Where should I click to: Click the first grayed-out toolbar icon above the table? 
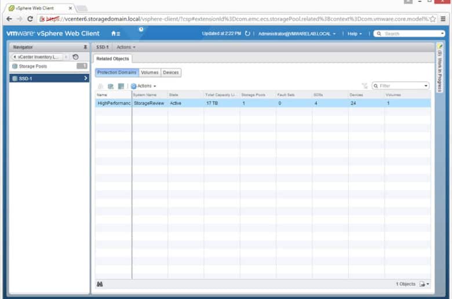(x=100, y=86)
